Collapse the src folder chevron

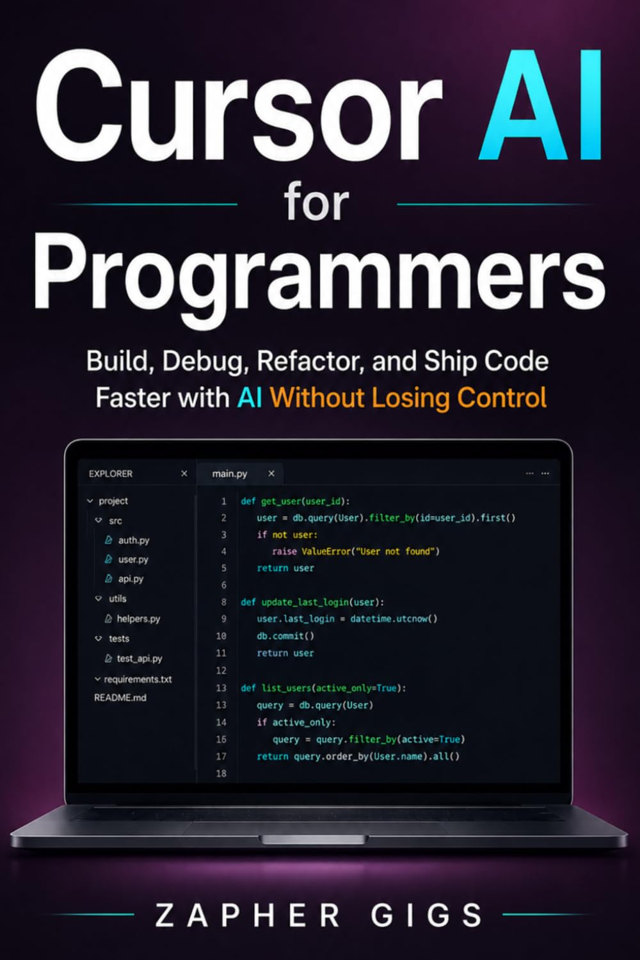pyautogui.click(x=99, y=521)
